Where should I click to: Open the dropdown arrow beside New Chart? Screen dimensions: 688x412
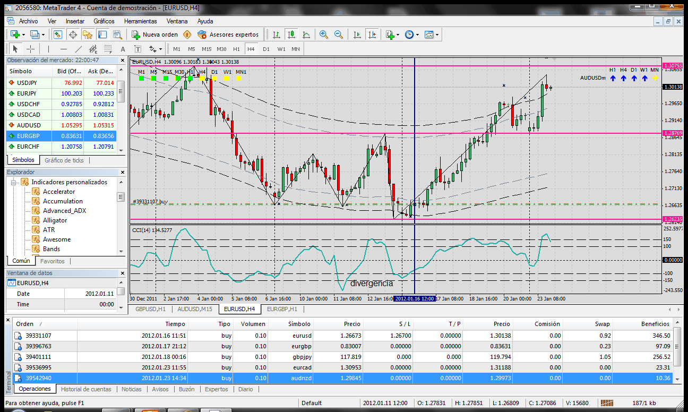pyautogui.click(x=23, y=35)
